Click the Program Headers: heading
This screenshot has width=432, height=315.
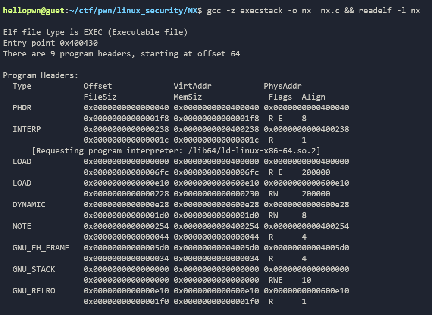click(41, 75)
